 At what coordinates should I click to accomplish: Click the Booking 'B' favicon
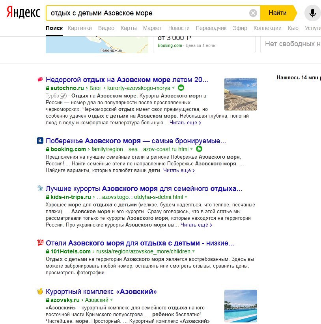click(x=40, y=141)
